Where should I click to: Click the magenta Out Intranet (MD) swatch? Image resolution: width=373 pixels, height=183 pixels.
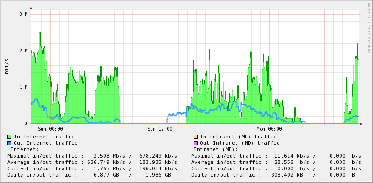coord(195,143)
